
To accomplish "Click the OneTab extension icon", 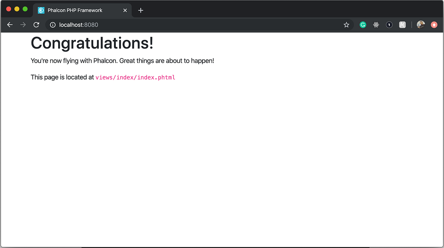I will coord(389,25).
